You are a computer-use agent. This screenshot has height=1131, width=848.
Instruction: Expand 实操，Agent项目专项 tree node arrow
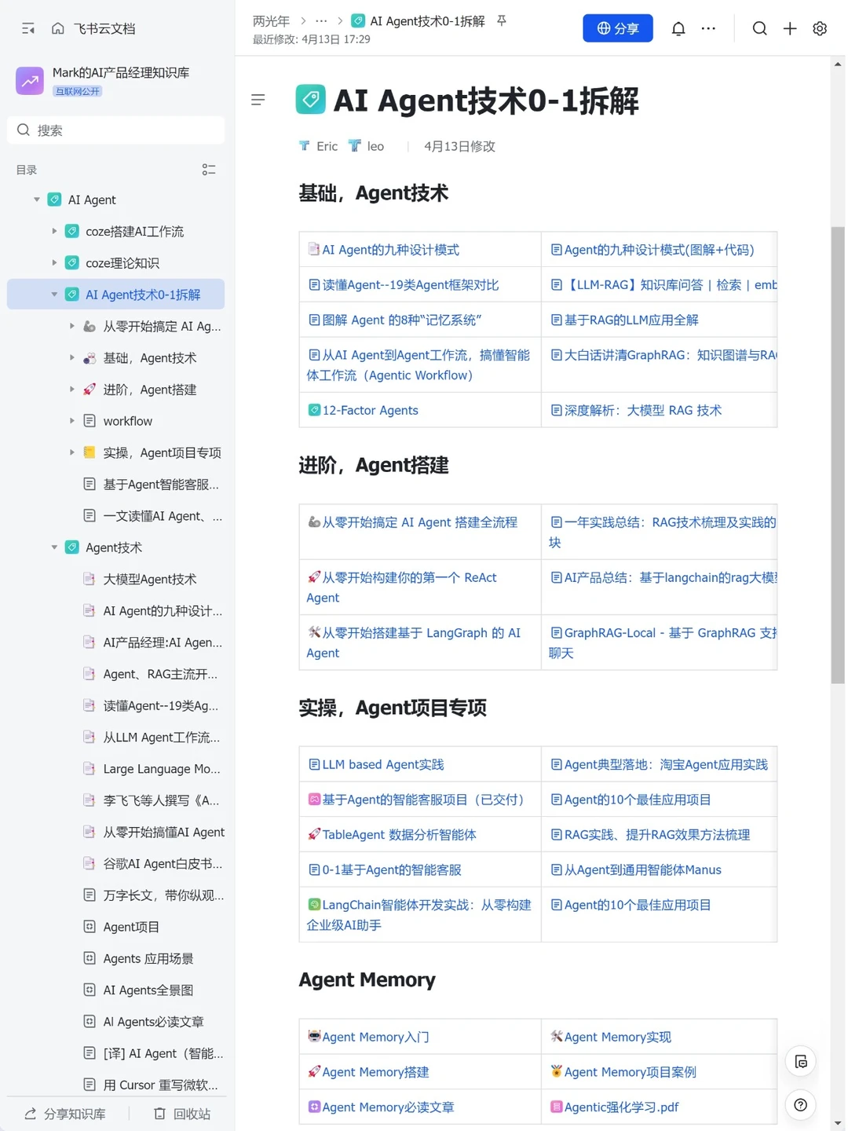coord(71,452)
